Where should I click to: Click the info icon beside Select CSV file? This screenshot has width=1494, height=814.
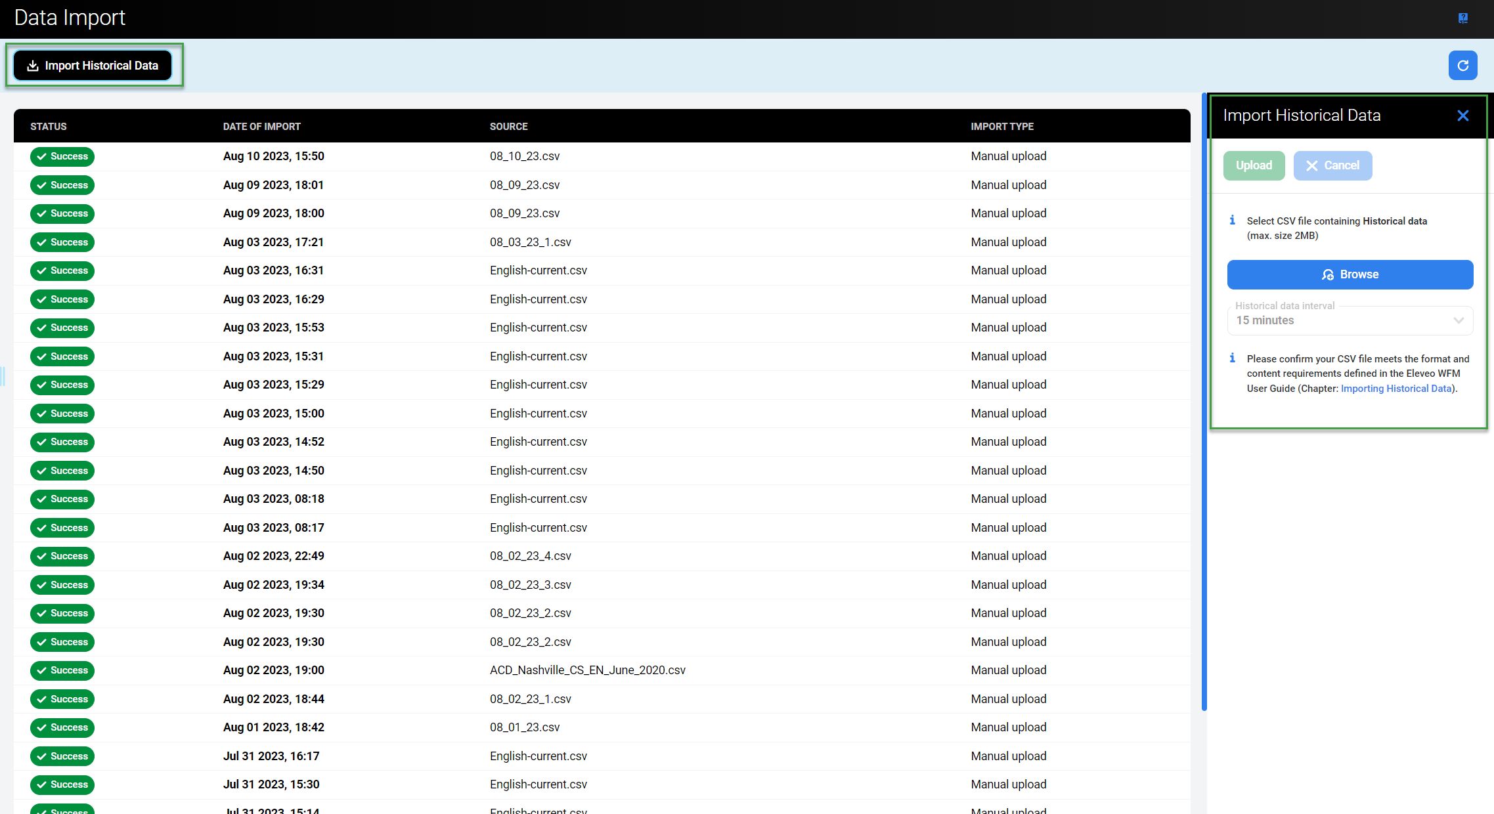1232,221
